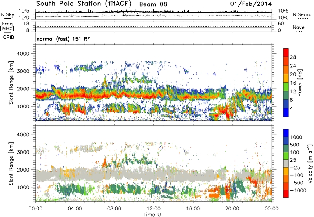
Task: Click the left 10^5 tick near N.Sky
Action: pyautogui.click(x=24, y=11)
